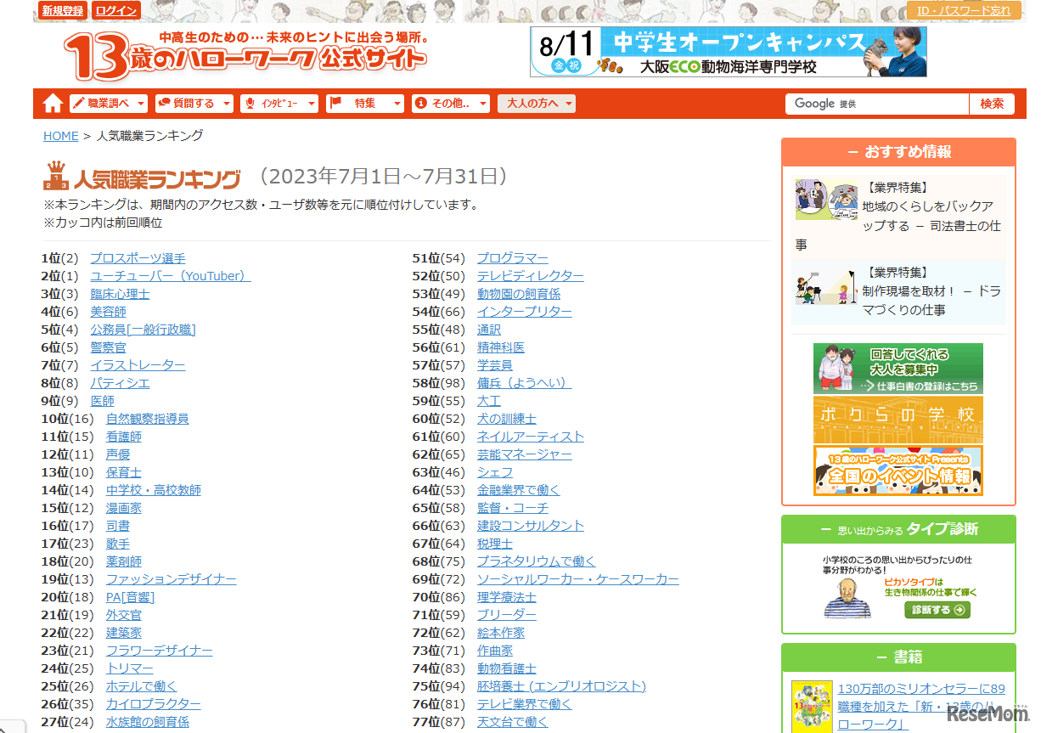This screenshot has height=733, width=1041.
Task: Go to the home icon in navbar
Action: pos(53,104)
